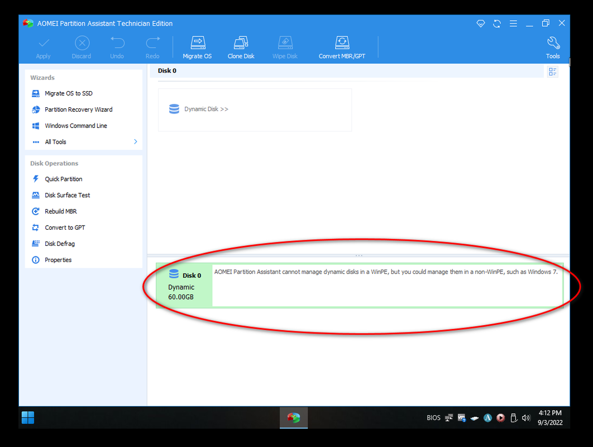Click the Apply checkmark in the toolbar
The image size is (593, 447).
coord(44,47)
